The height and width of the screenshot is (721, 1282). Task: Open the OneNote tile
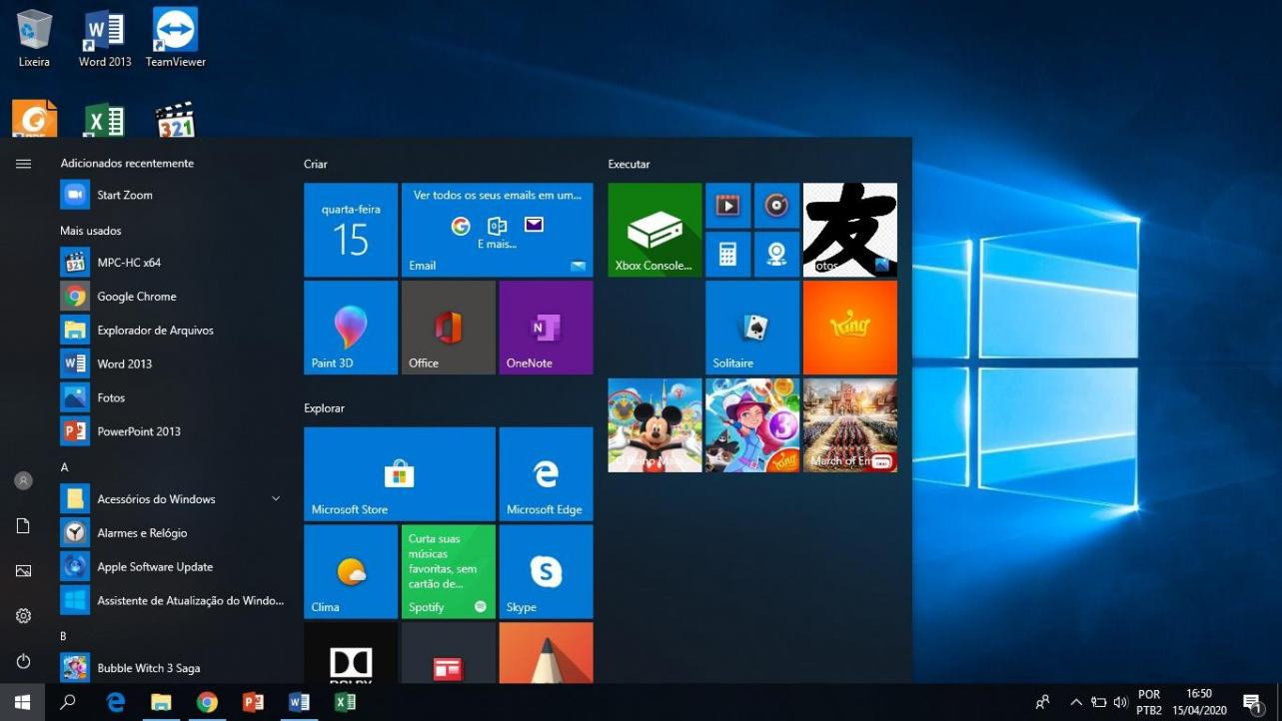[546, 328]
